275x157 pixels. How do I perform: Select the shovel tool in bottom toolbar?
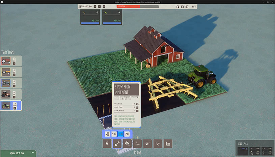click(117, 144)
